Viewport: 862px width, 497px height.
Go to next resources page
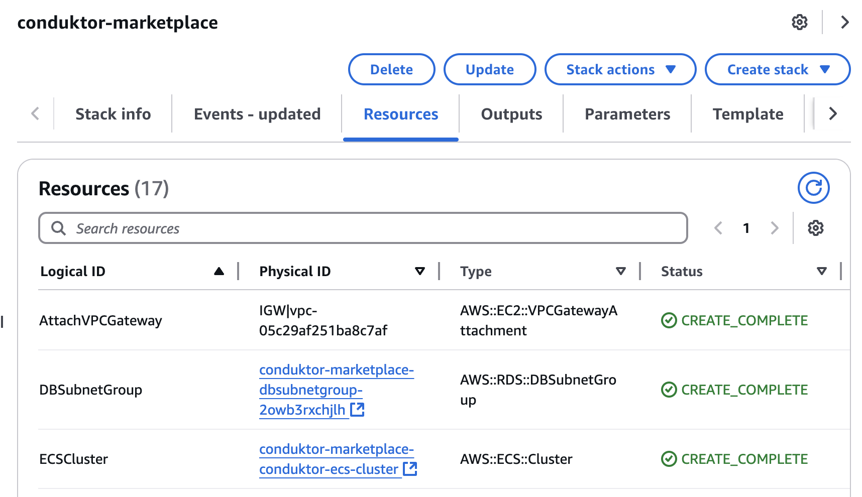click(775, 228)
